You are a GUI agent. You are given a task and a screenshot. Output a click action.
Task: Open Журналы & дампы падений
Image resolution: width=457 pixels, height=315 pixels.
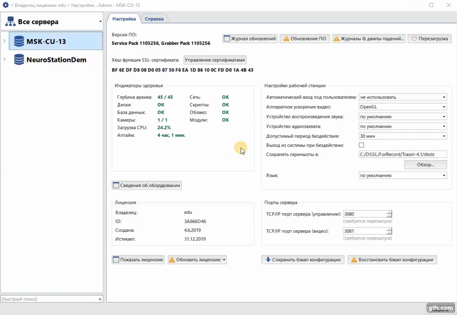point(368,38)
